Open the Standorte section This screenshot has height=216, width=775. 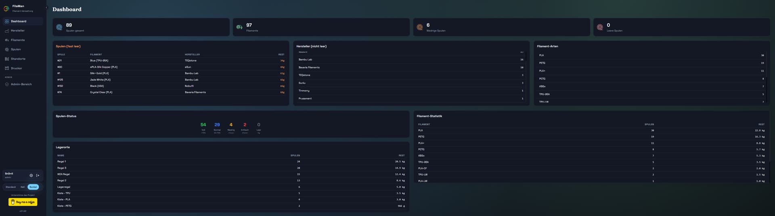click(x=23, y=59)
